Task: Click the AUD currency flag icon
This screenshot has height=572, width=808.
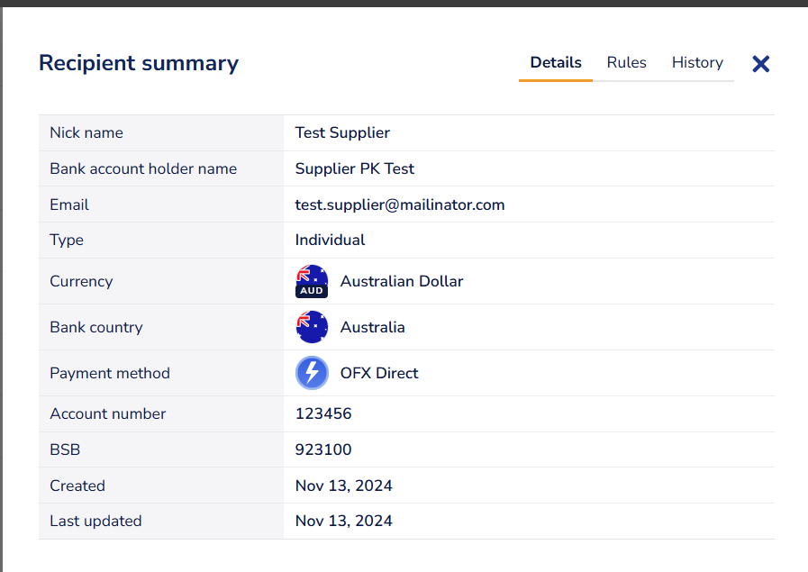Action: [x=312, y=281]
